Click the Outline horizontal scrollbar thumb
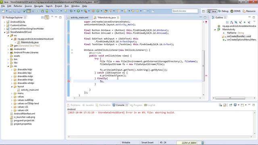Image resolution: width=258 pixels, height=145 pixels. pyautogui.click(x=230, y=98)
